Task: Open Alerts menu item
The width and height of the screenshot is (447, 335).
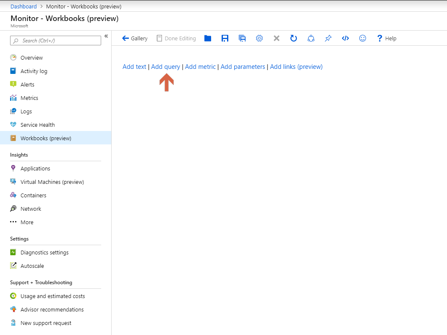Action: click(x=55, y=84)
